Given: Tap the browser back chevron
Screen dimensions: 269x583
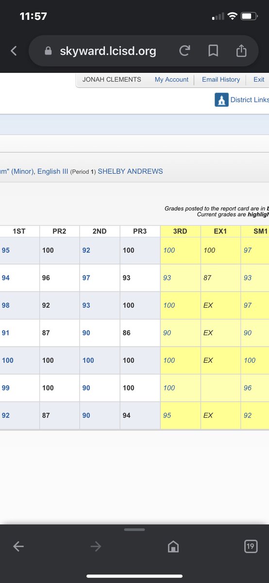Looking at the screenshot, I should tap(14, 51).
